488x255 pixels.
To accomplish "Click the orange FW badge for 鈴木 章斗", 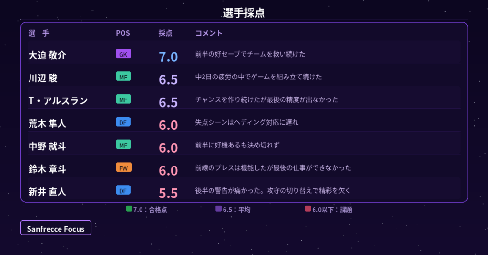I will (x=123, y=167).
